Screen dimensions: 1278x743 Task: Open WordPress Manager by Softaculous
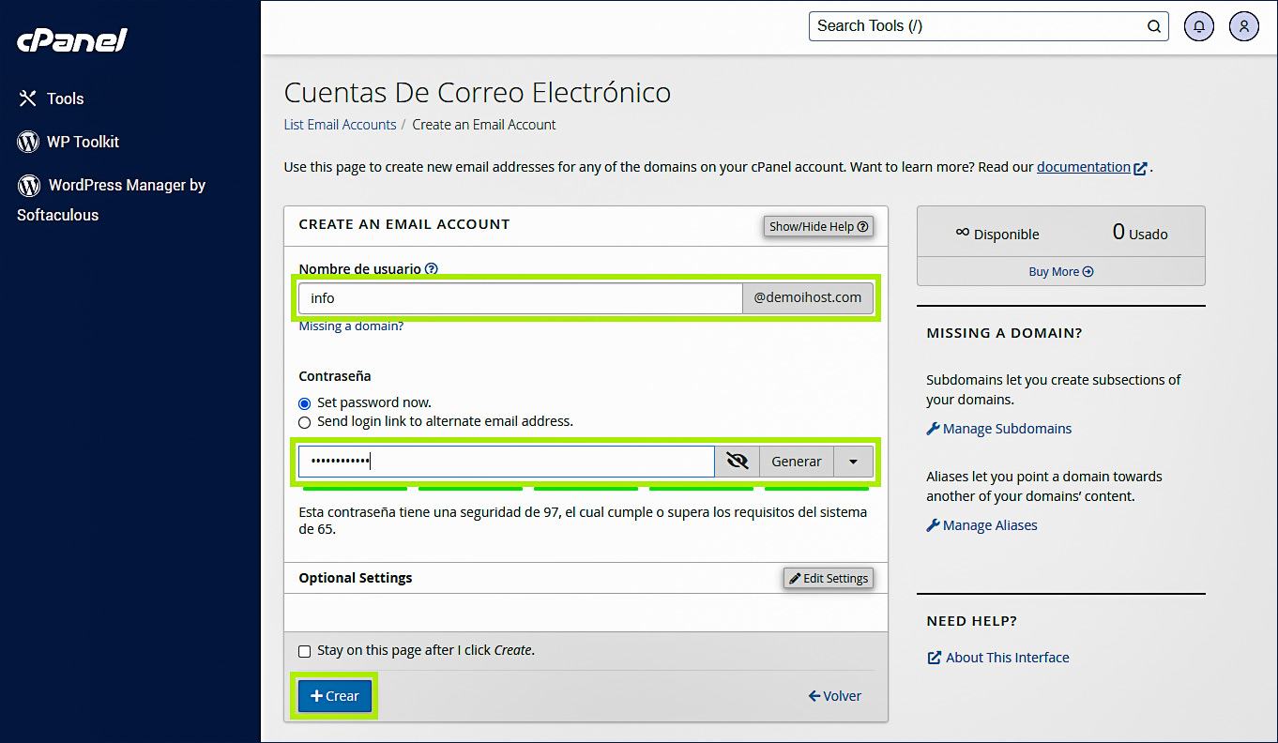[x=113, y=185]
